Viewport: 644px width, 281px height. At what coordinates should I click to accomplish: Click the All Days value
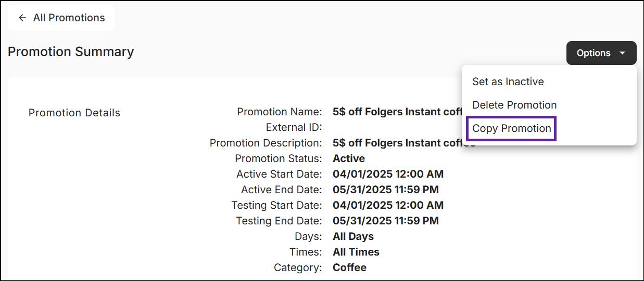353,236
